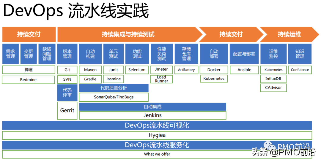Select the Selenium tool box
Screen dimensions: 321x161
pyautogui.click(x=137, y=70)
